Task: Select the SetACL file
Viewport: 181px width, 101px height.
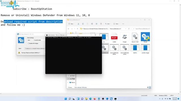Action: point(135,49)
